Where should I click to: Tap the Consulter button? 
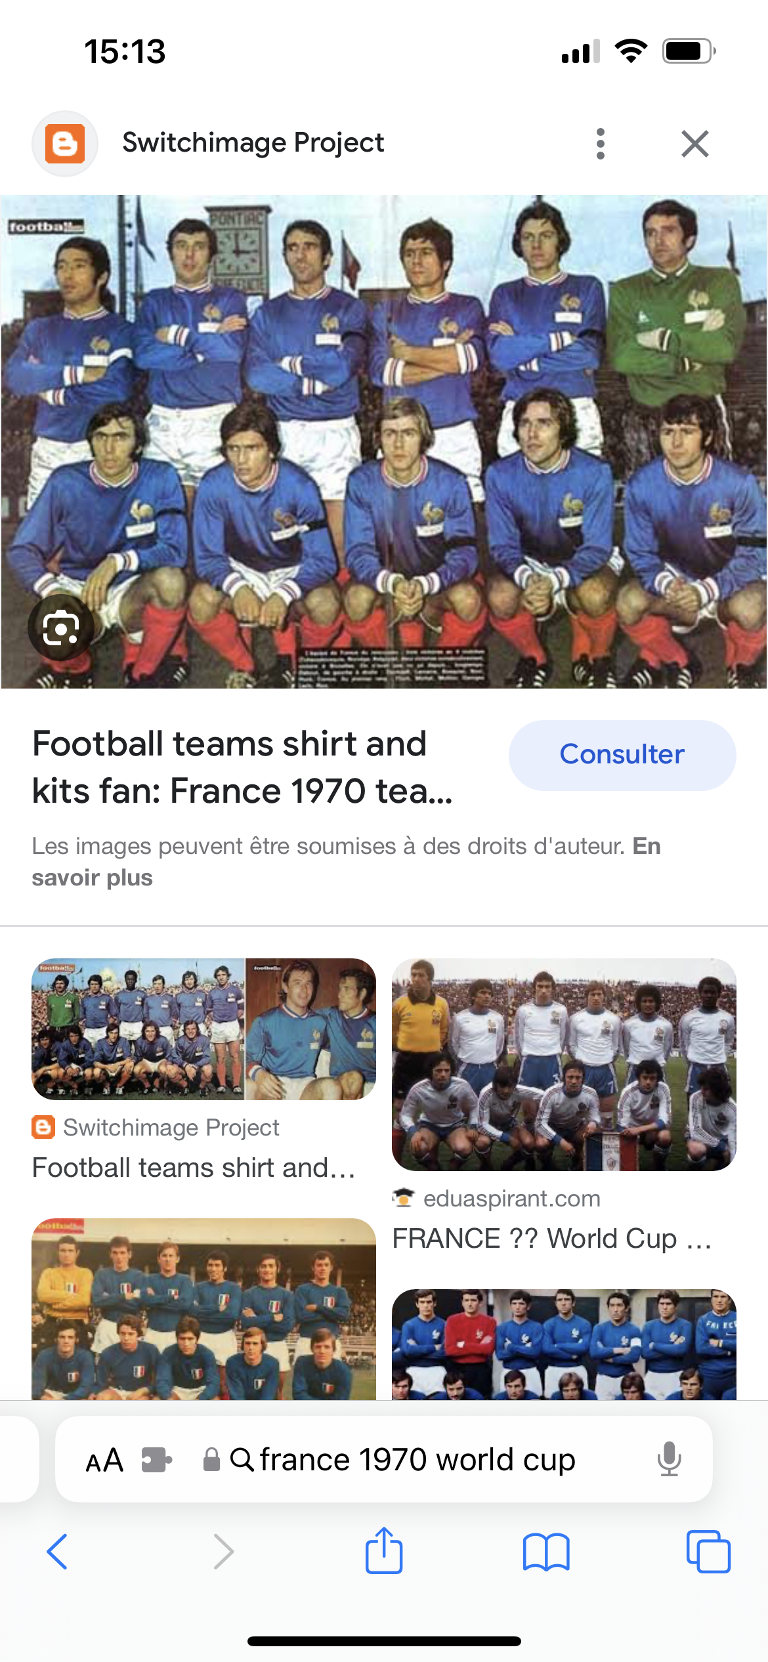pos(622,755)
